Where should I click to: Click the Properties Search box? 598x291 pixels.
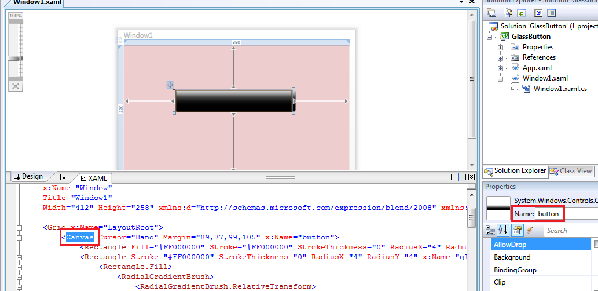pos(570,230)
